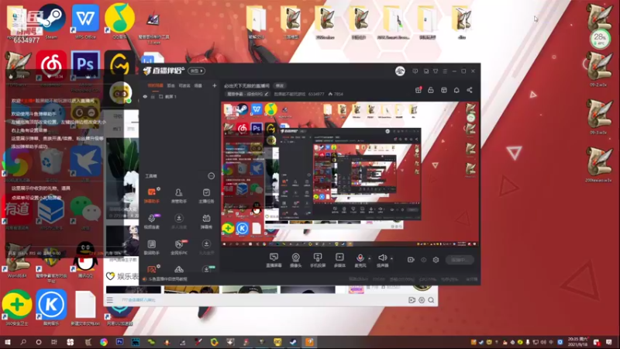The image size is (620, 349).
Task: Open the layout grid icon in room header
Action: coord(443,90)
